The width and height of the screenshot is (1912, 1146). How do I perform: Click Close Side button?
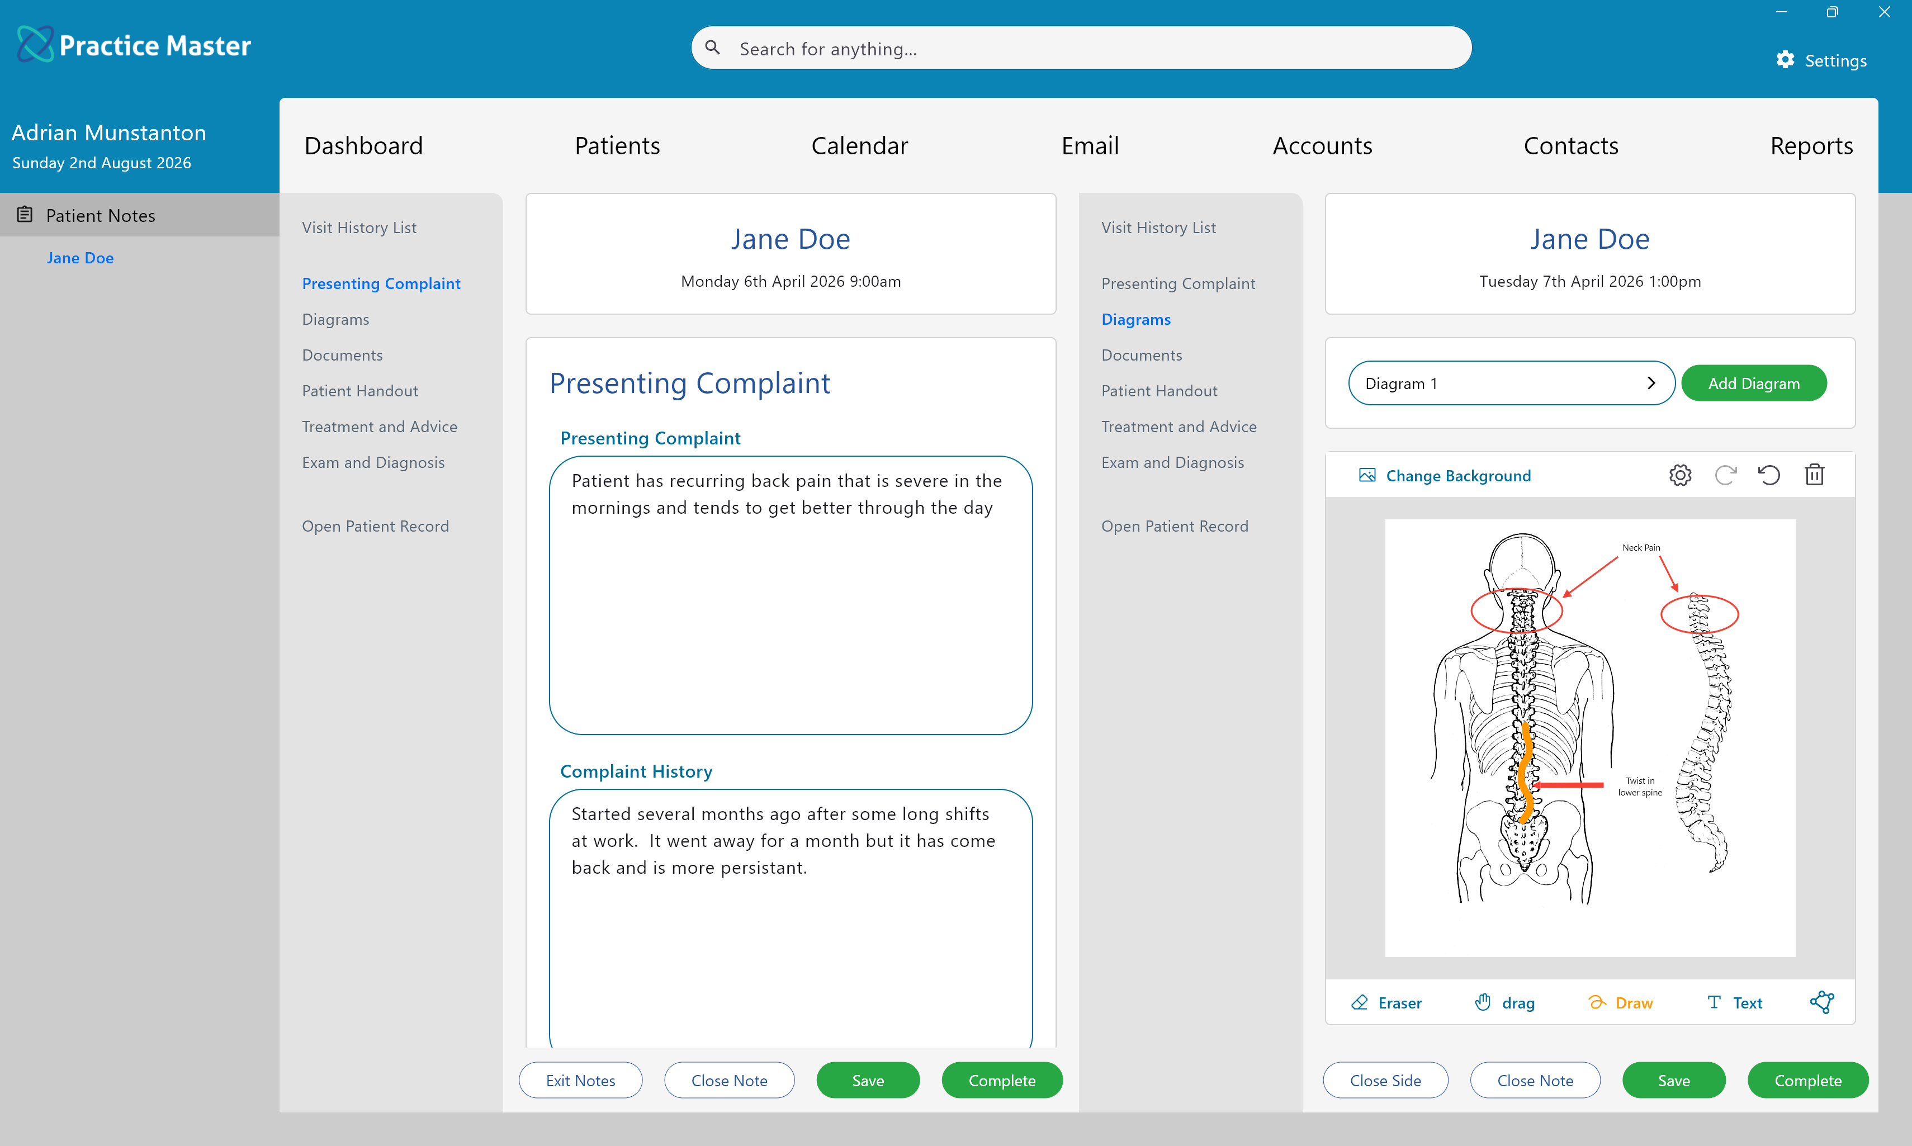tap(1385, 1079)
